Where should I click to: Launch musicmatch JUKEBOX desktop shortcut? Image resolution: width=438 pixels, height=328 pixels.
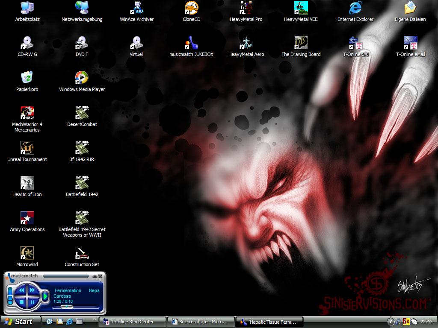pos(191,46)
